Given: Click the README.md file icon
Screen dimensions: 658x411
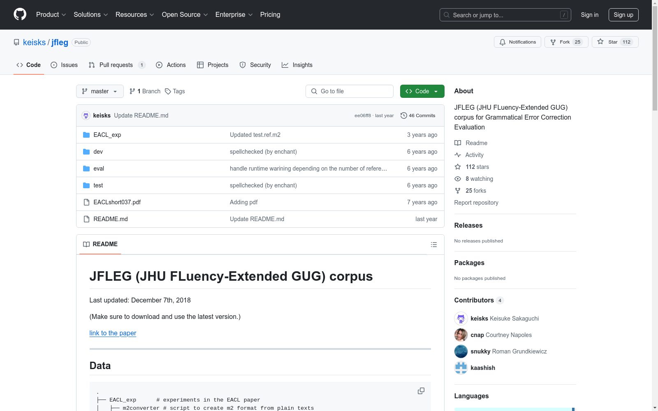Looking at the screenshot, I should pos(86,219).
